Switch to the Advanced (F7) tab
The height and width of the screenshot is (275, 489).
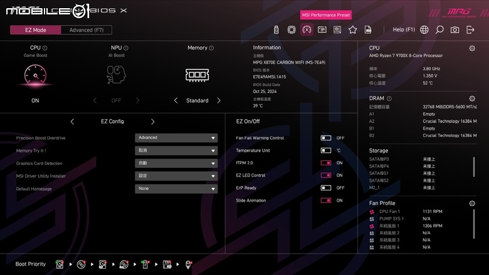(87, 30)
